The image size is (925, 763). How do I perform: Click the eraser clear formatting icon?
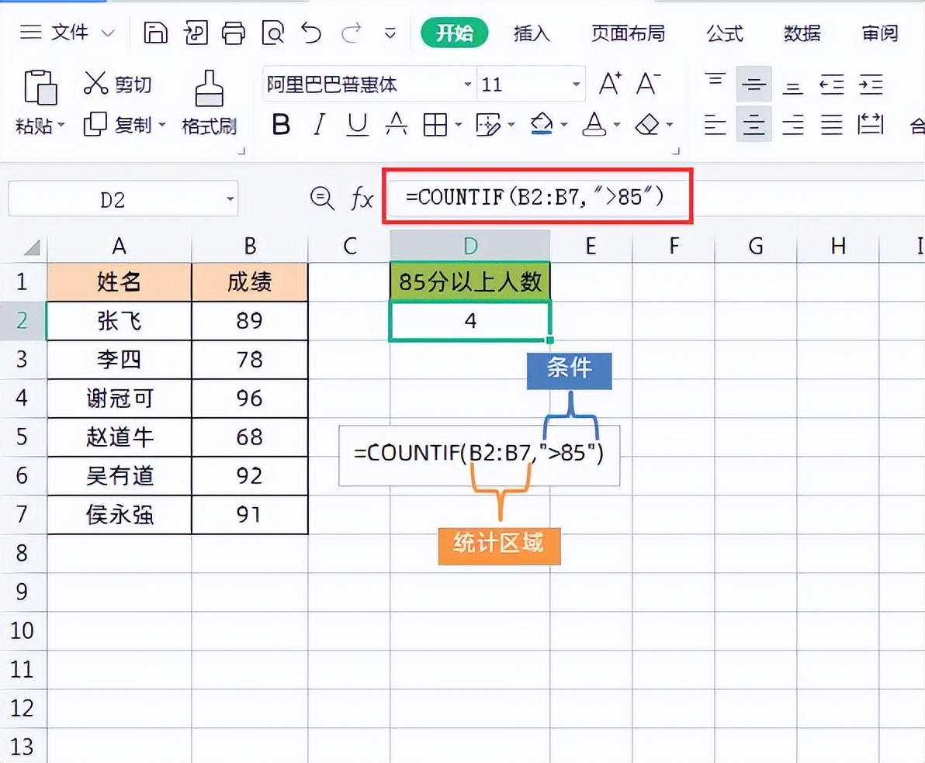[x=647, y=124]
